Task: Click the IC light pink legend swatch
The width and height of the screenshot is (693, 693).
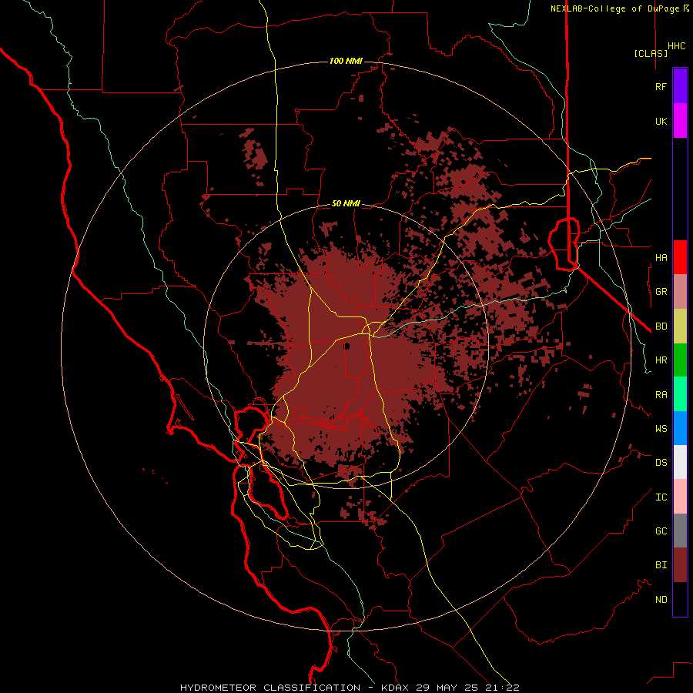Action: 680,497
